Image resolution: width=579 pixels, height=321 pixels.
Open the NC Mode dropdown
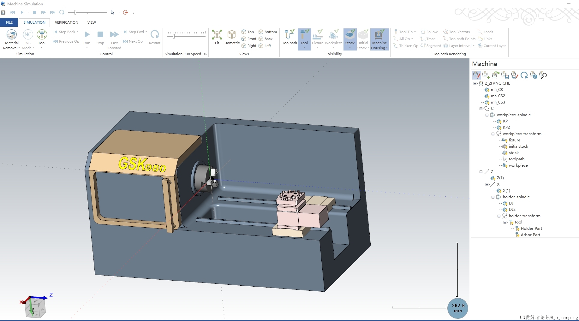(28, 48)
